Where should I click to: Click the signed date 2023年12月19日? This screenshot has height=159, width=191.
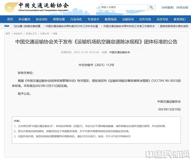click(x=169, y=109)
